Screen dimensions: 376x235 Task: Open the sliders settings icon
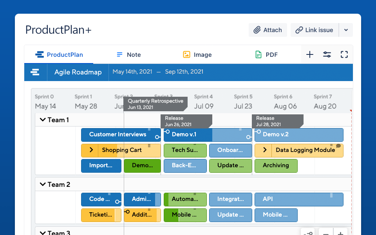tap(327, 54)
